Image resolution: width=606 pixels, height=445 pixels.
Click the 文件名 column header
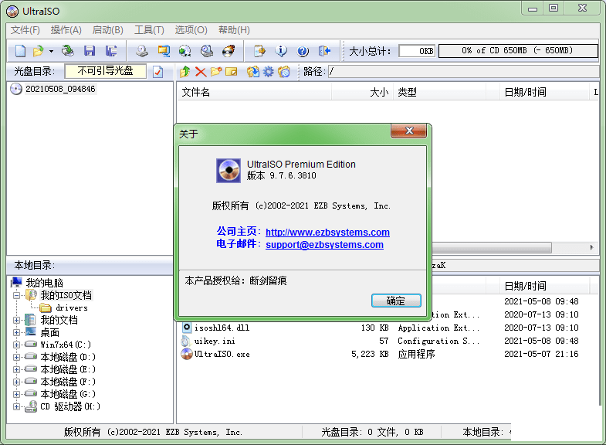click(255, 93)
